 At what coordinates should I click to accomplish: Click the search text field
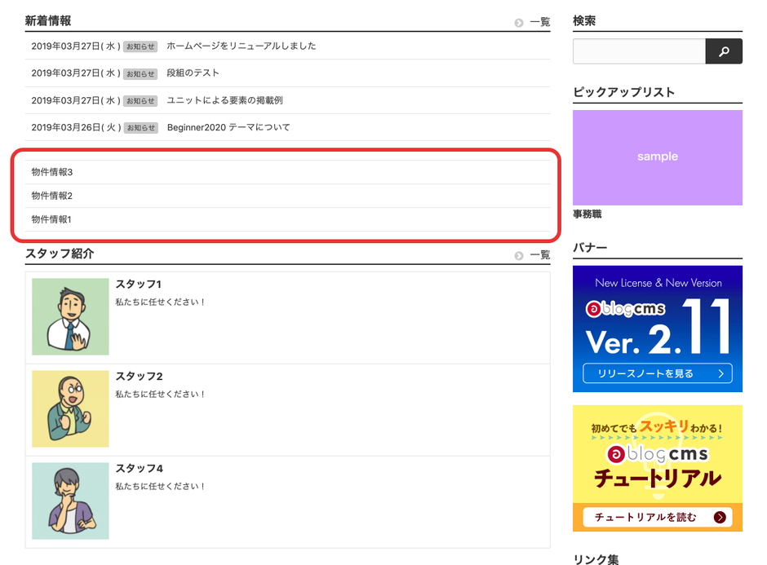click(x=638, y=51)
